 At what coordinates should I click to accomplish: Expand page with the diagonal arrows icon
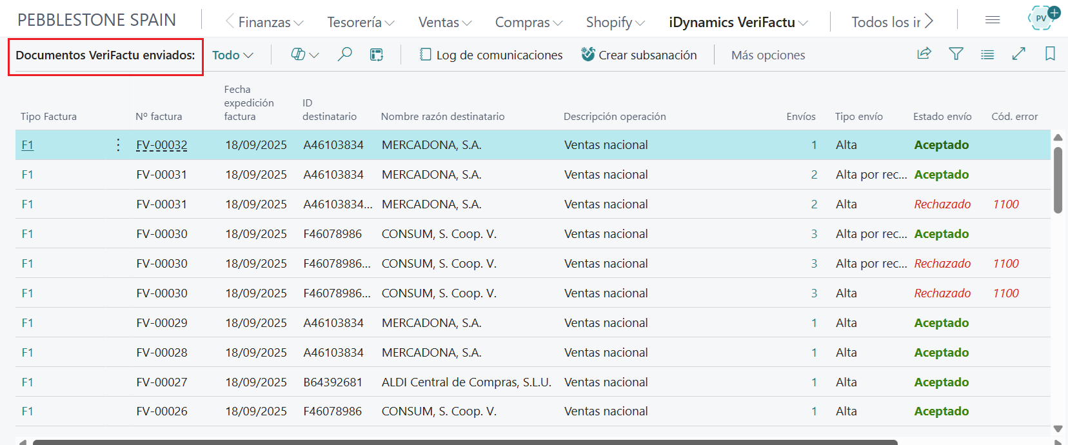1019,54
